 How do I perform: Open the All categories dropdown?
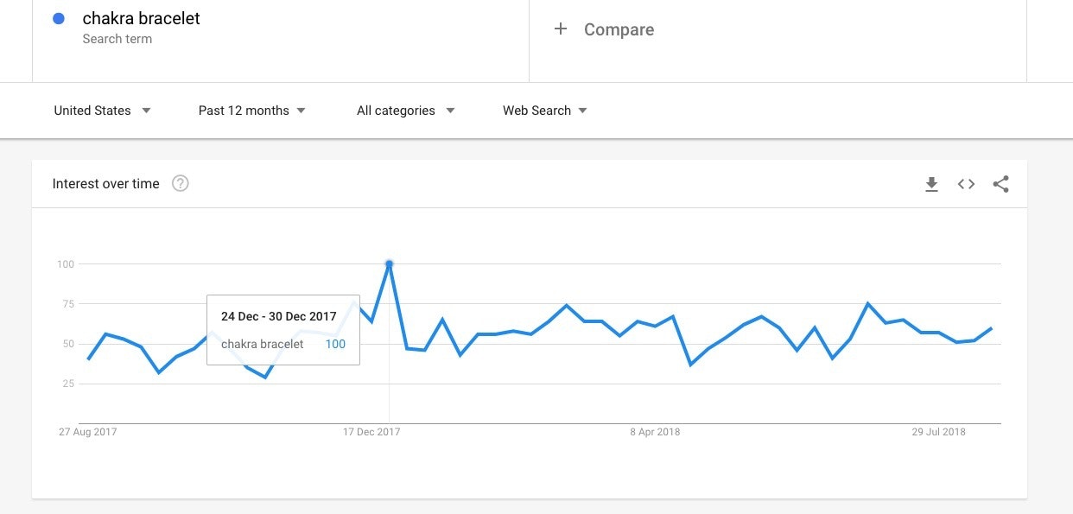405,111
